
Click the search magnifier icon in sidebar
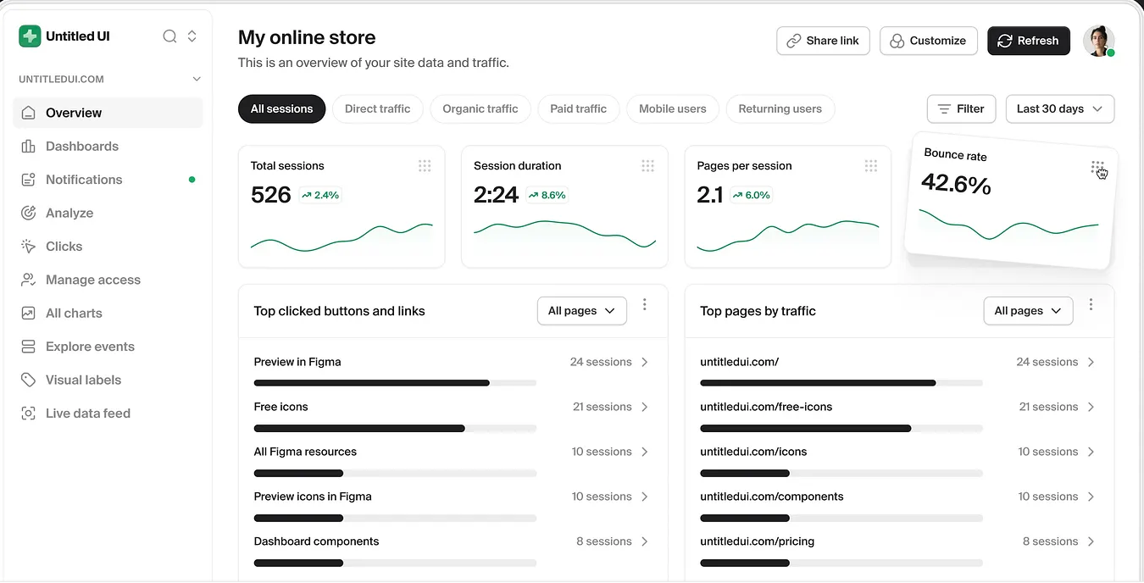[x=169, y=36]
